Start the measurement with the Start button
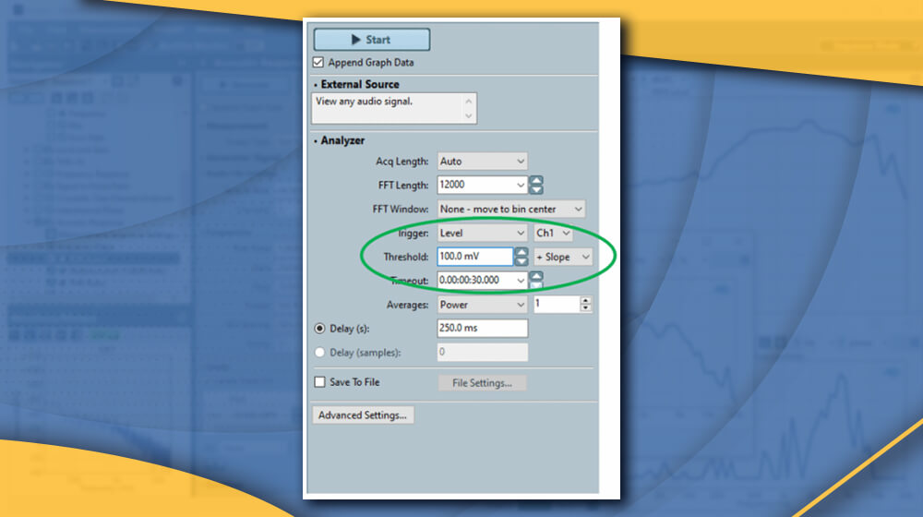Image resolution: width=923 pixels, height=517 pixels. [371, 40]
